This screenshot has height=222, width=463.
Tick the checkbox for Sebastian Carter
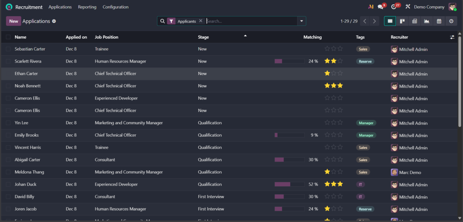pyautogui.click(x=8, y=49)
